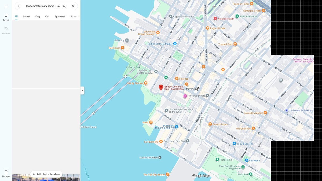Click Tea By The Sea marker

[x=146, y=83]
